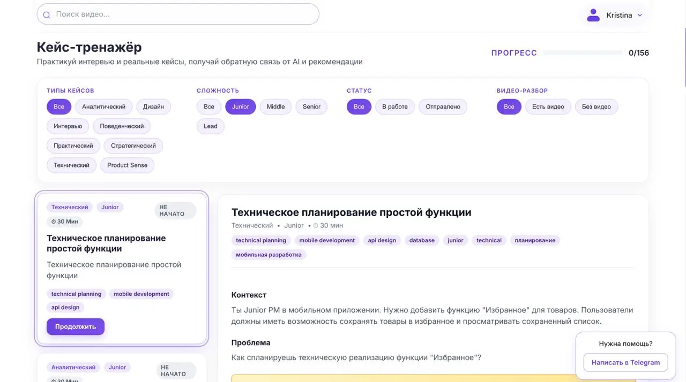Click the 'Проблема' heading

[251, 342]
